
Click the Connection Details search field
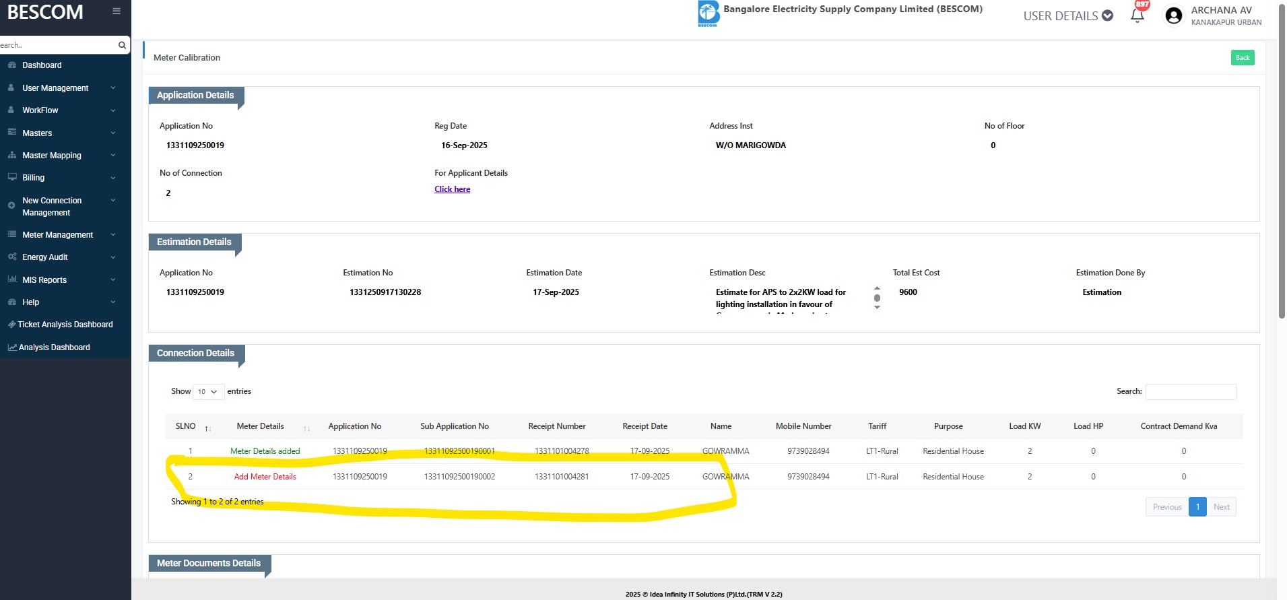(x=1190, y=392)
